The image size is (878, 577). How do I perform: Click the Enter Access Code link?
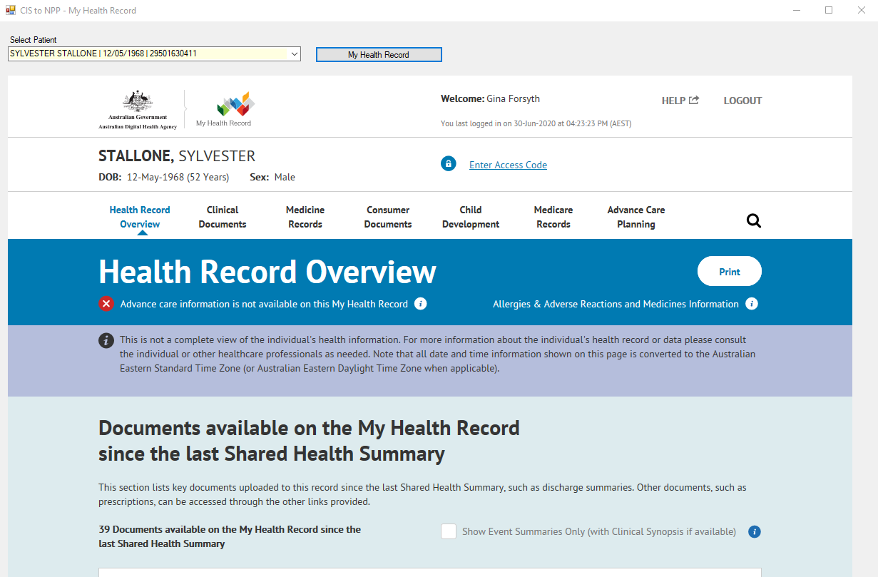click(x=508, y=165)
